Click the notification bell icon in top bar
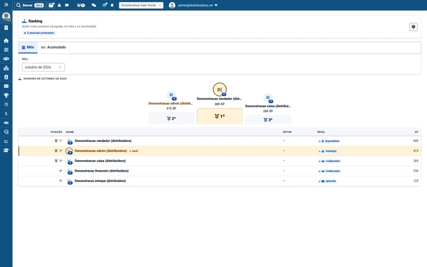427x267 pixels. point(112,5)
